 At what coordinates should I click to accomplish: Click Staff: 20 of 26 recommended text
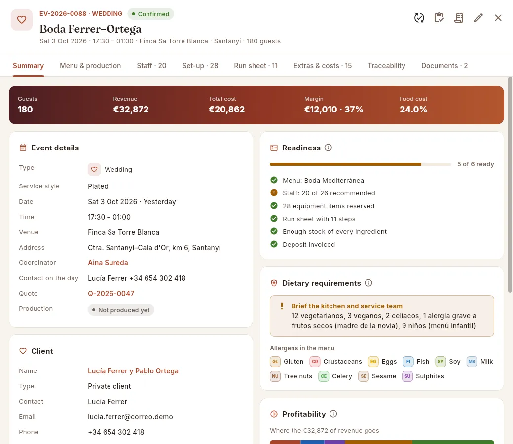[x=329, y=193]
